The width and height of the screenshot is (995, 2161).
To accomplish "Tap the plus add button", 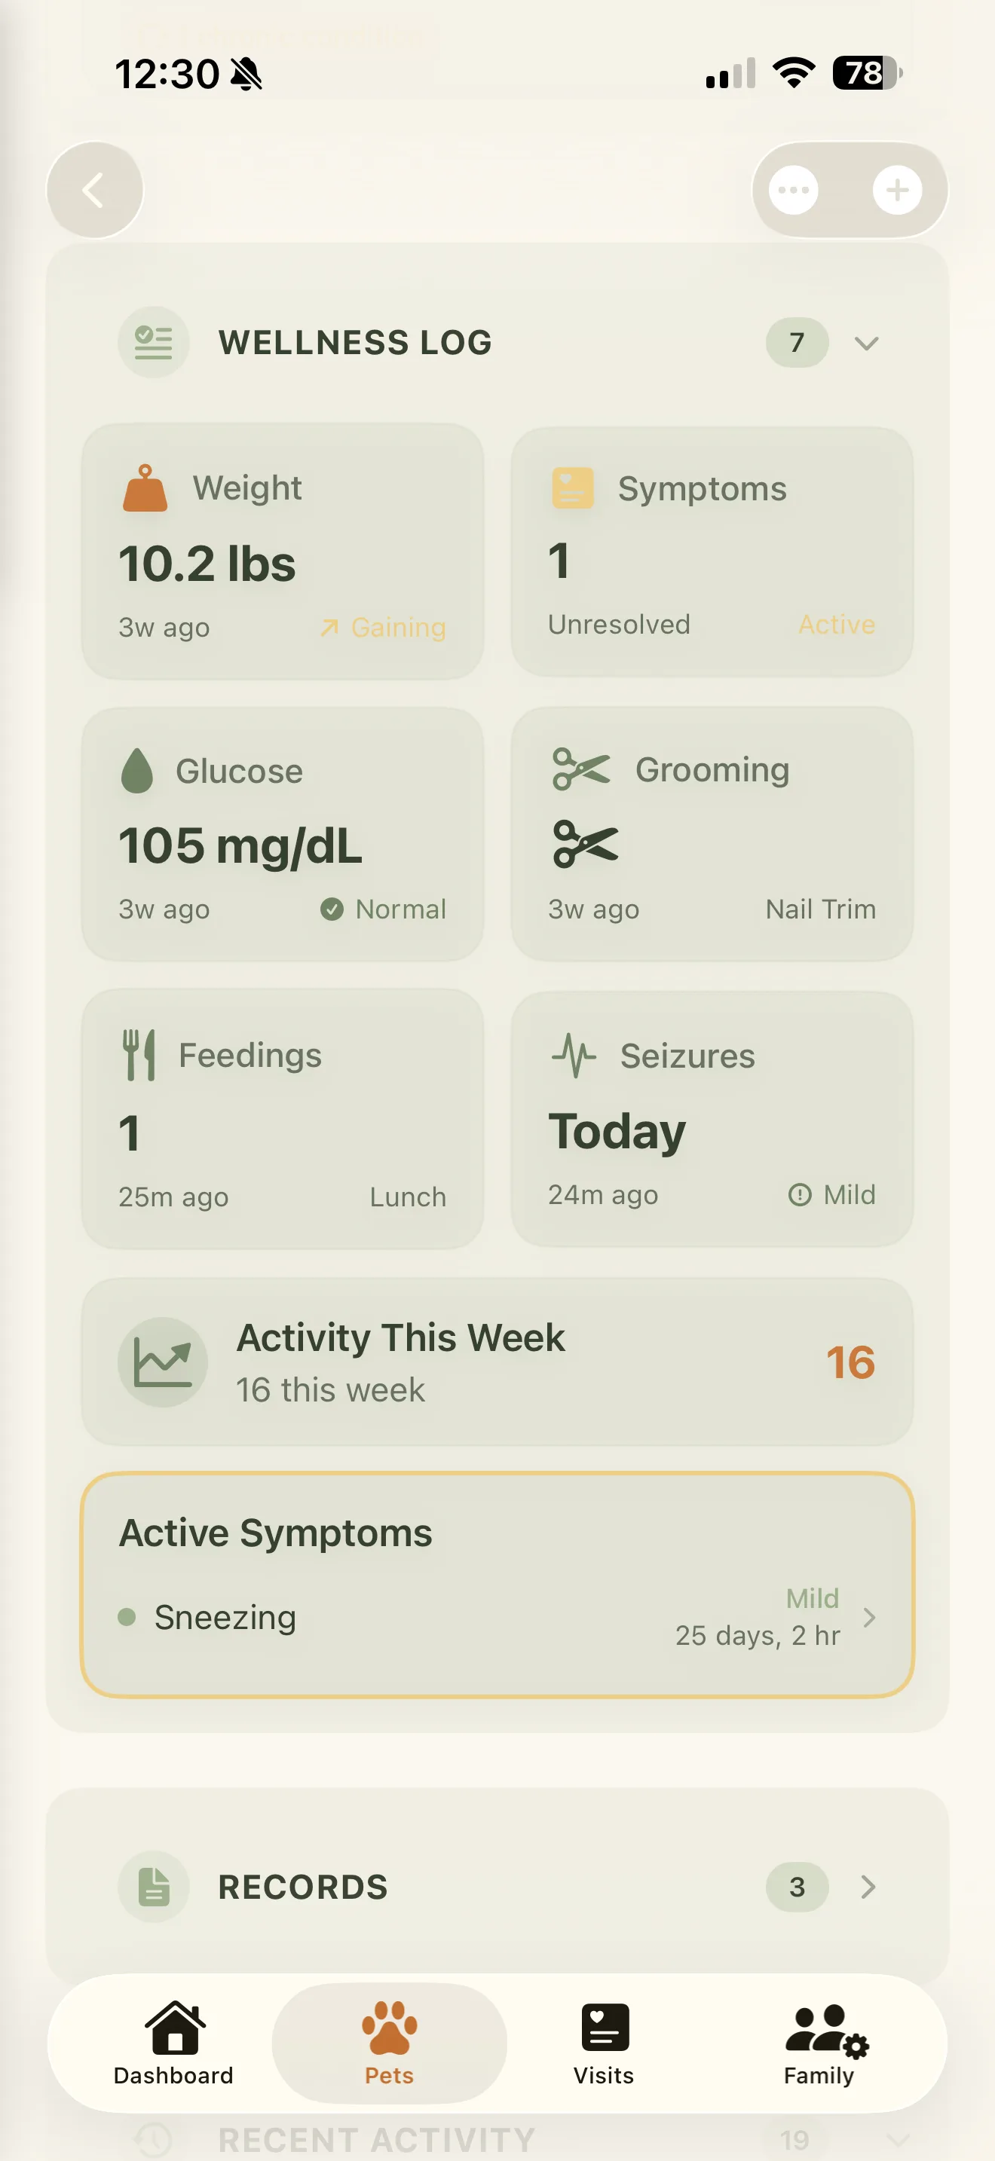I will [x=897, y=191].
